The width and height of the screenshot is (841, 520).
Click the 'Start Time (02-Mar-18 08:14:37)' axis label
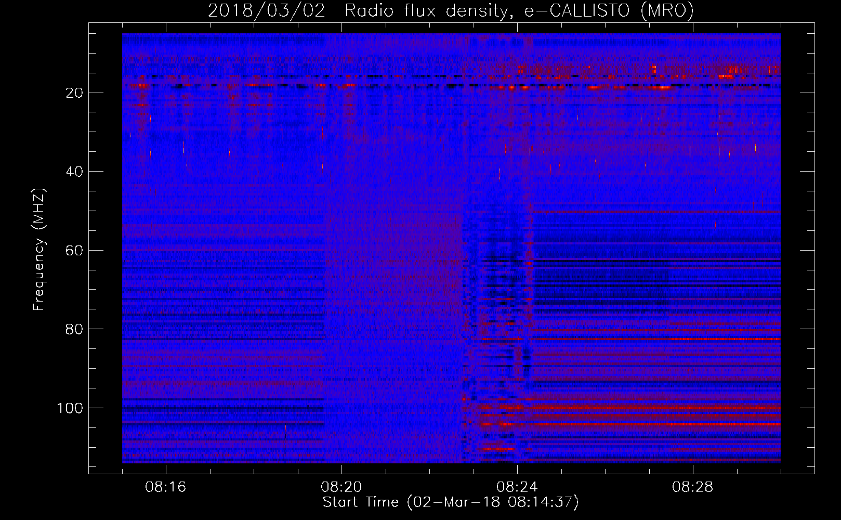tap(451, 502)
